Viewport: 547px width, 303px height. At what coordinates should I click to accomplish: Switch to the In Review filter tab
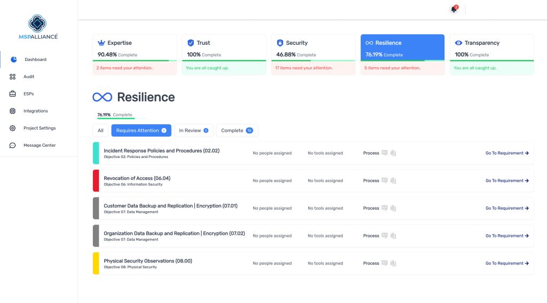[x=193, y=131]
